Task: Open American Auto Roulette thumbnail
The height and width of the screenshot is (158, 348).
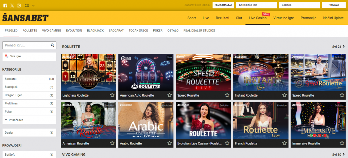Action: (x=146, y=72)
